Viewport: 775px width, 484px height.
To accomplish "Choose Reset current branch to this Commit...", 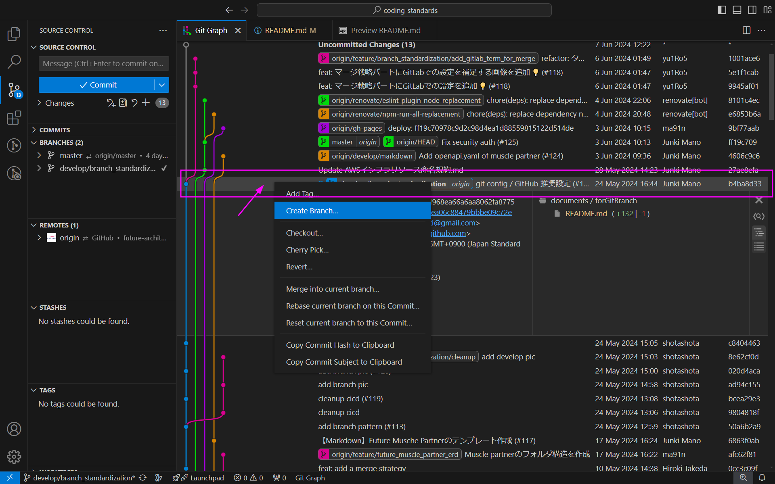I will 352,323.
